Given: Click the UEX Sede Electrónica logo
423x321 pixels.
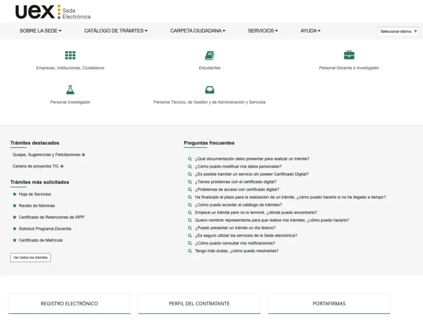Looking at the screenshot, I should (x=53, y=12).
